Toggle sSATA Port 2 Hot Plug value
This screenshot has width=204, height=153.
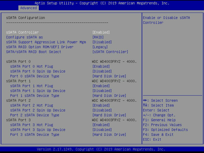(101, 105)
